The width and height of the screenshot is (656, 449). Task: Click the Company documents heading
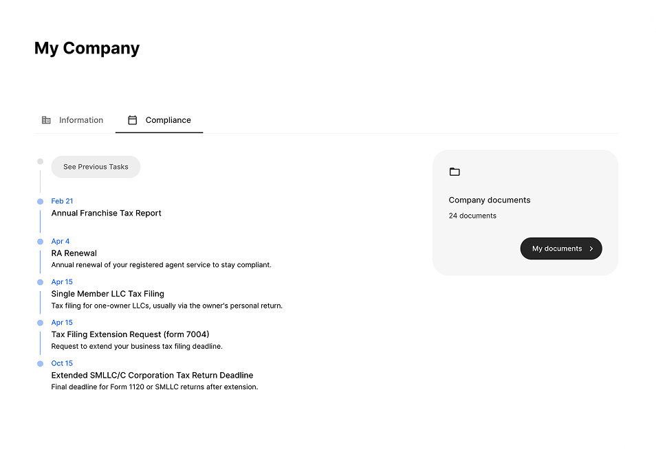(490, 200)
